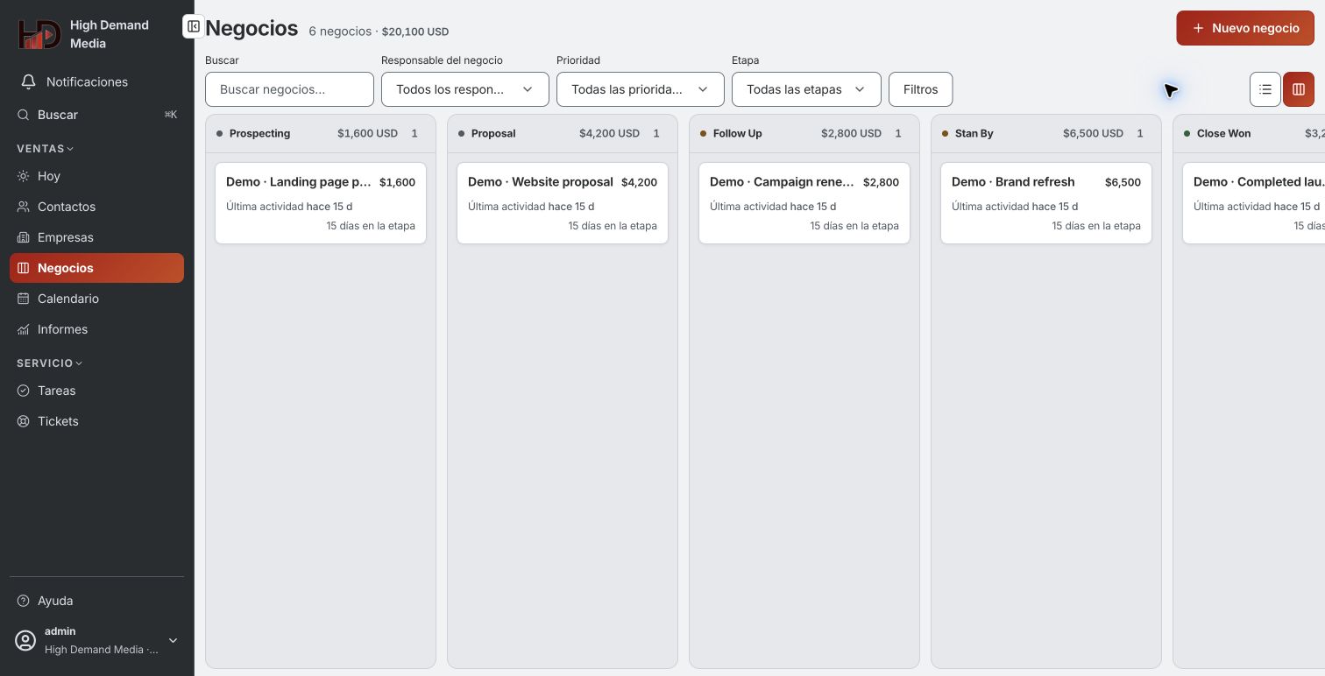
Task: Click the Tickets lifebuoy icon
Action: click(23, 421)
